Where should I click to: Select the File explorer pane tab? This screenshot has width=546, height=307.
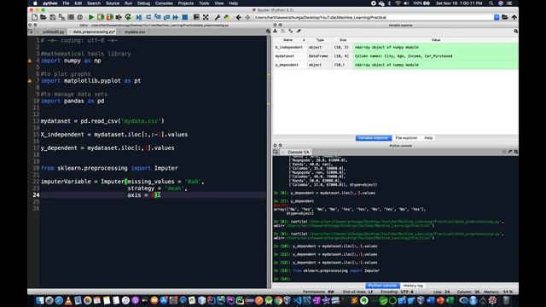point(406,138)
